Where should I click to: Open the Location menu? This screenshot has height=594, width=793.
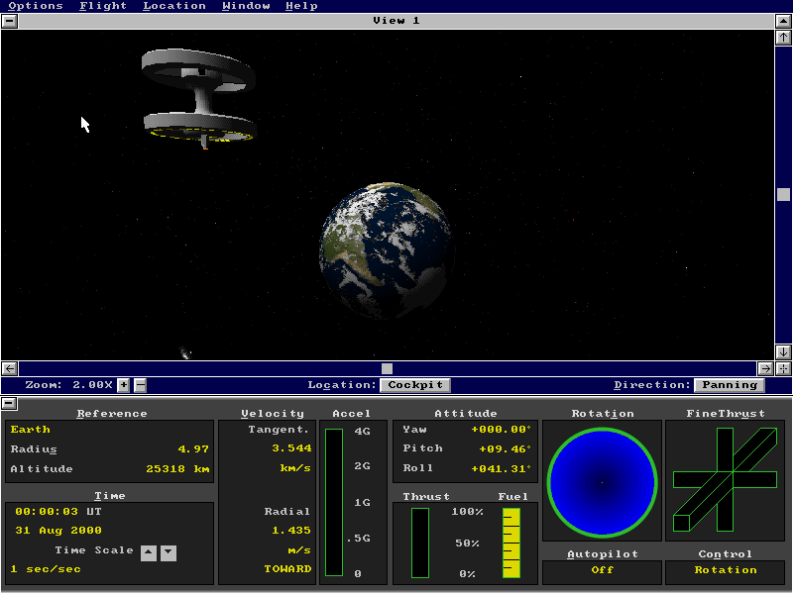point(174,6)
